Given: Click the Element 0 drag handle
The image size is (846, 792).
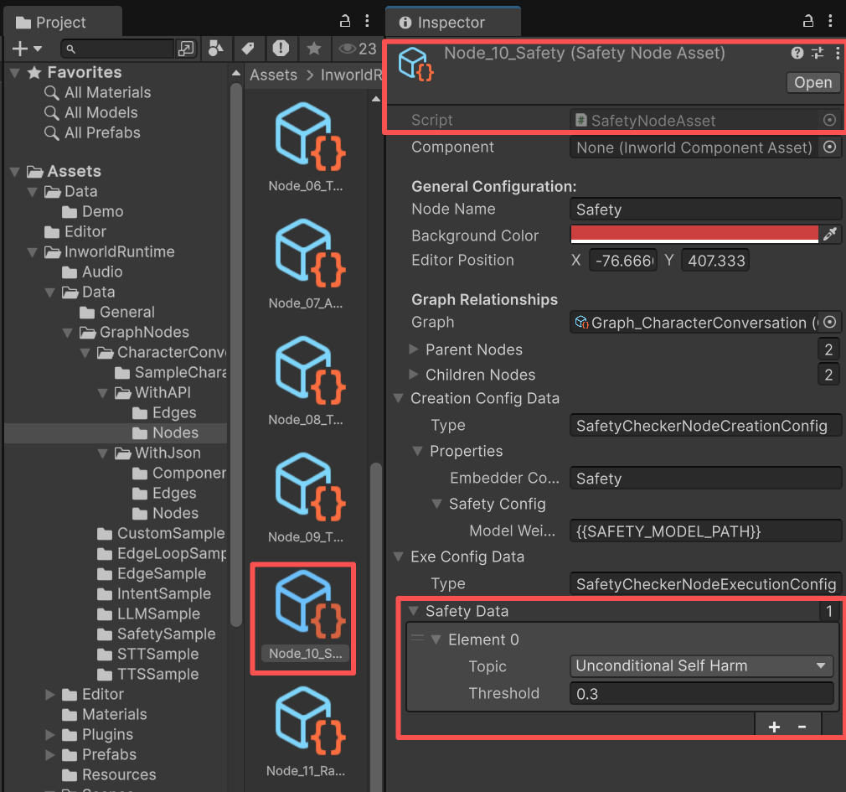Looking at the screenshot, I should 418,638.
